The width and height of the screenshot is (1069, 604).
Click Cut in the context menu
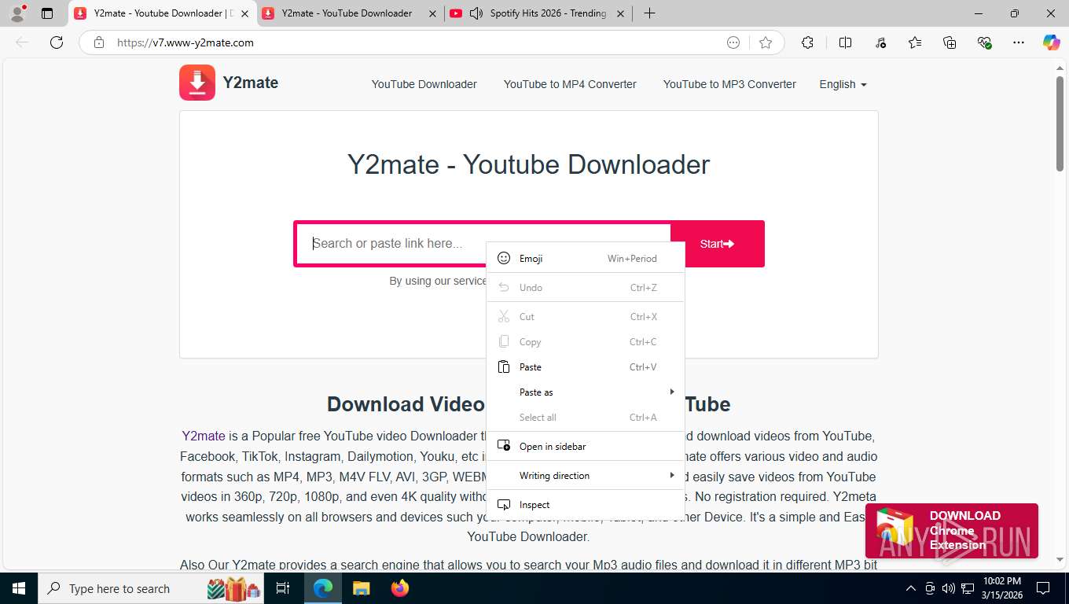tap(586, 316)
